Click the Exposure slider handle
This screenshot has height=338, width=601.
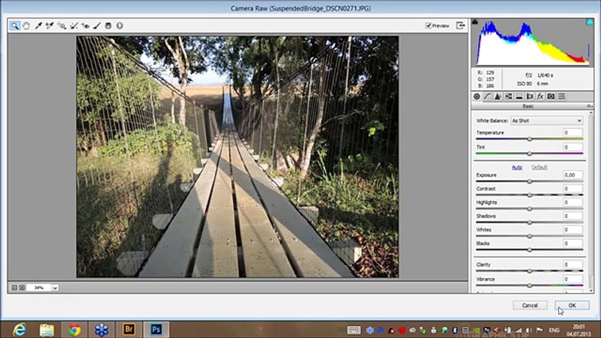point(530,181)
